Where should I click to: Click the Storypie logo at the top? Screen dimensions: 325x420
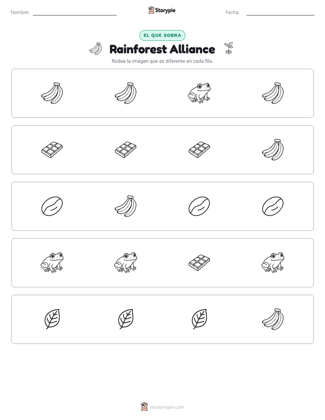[162, 10]
